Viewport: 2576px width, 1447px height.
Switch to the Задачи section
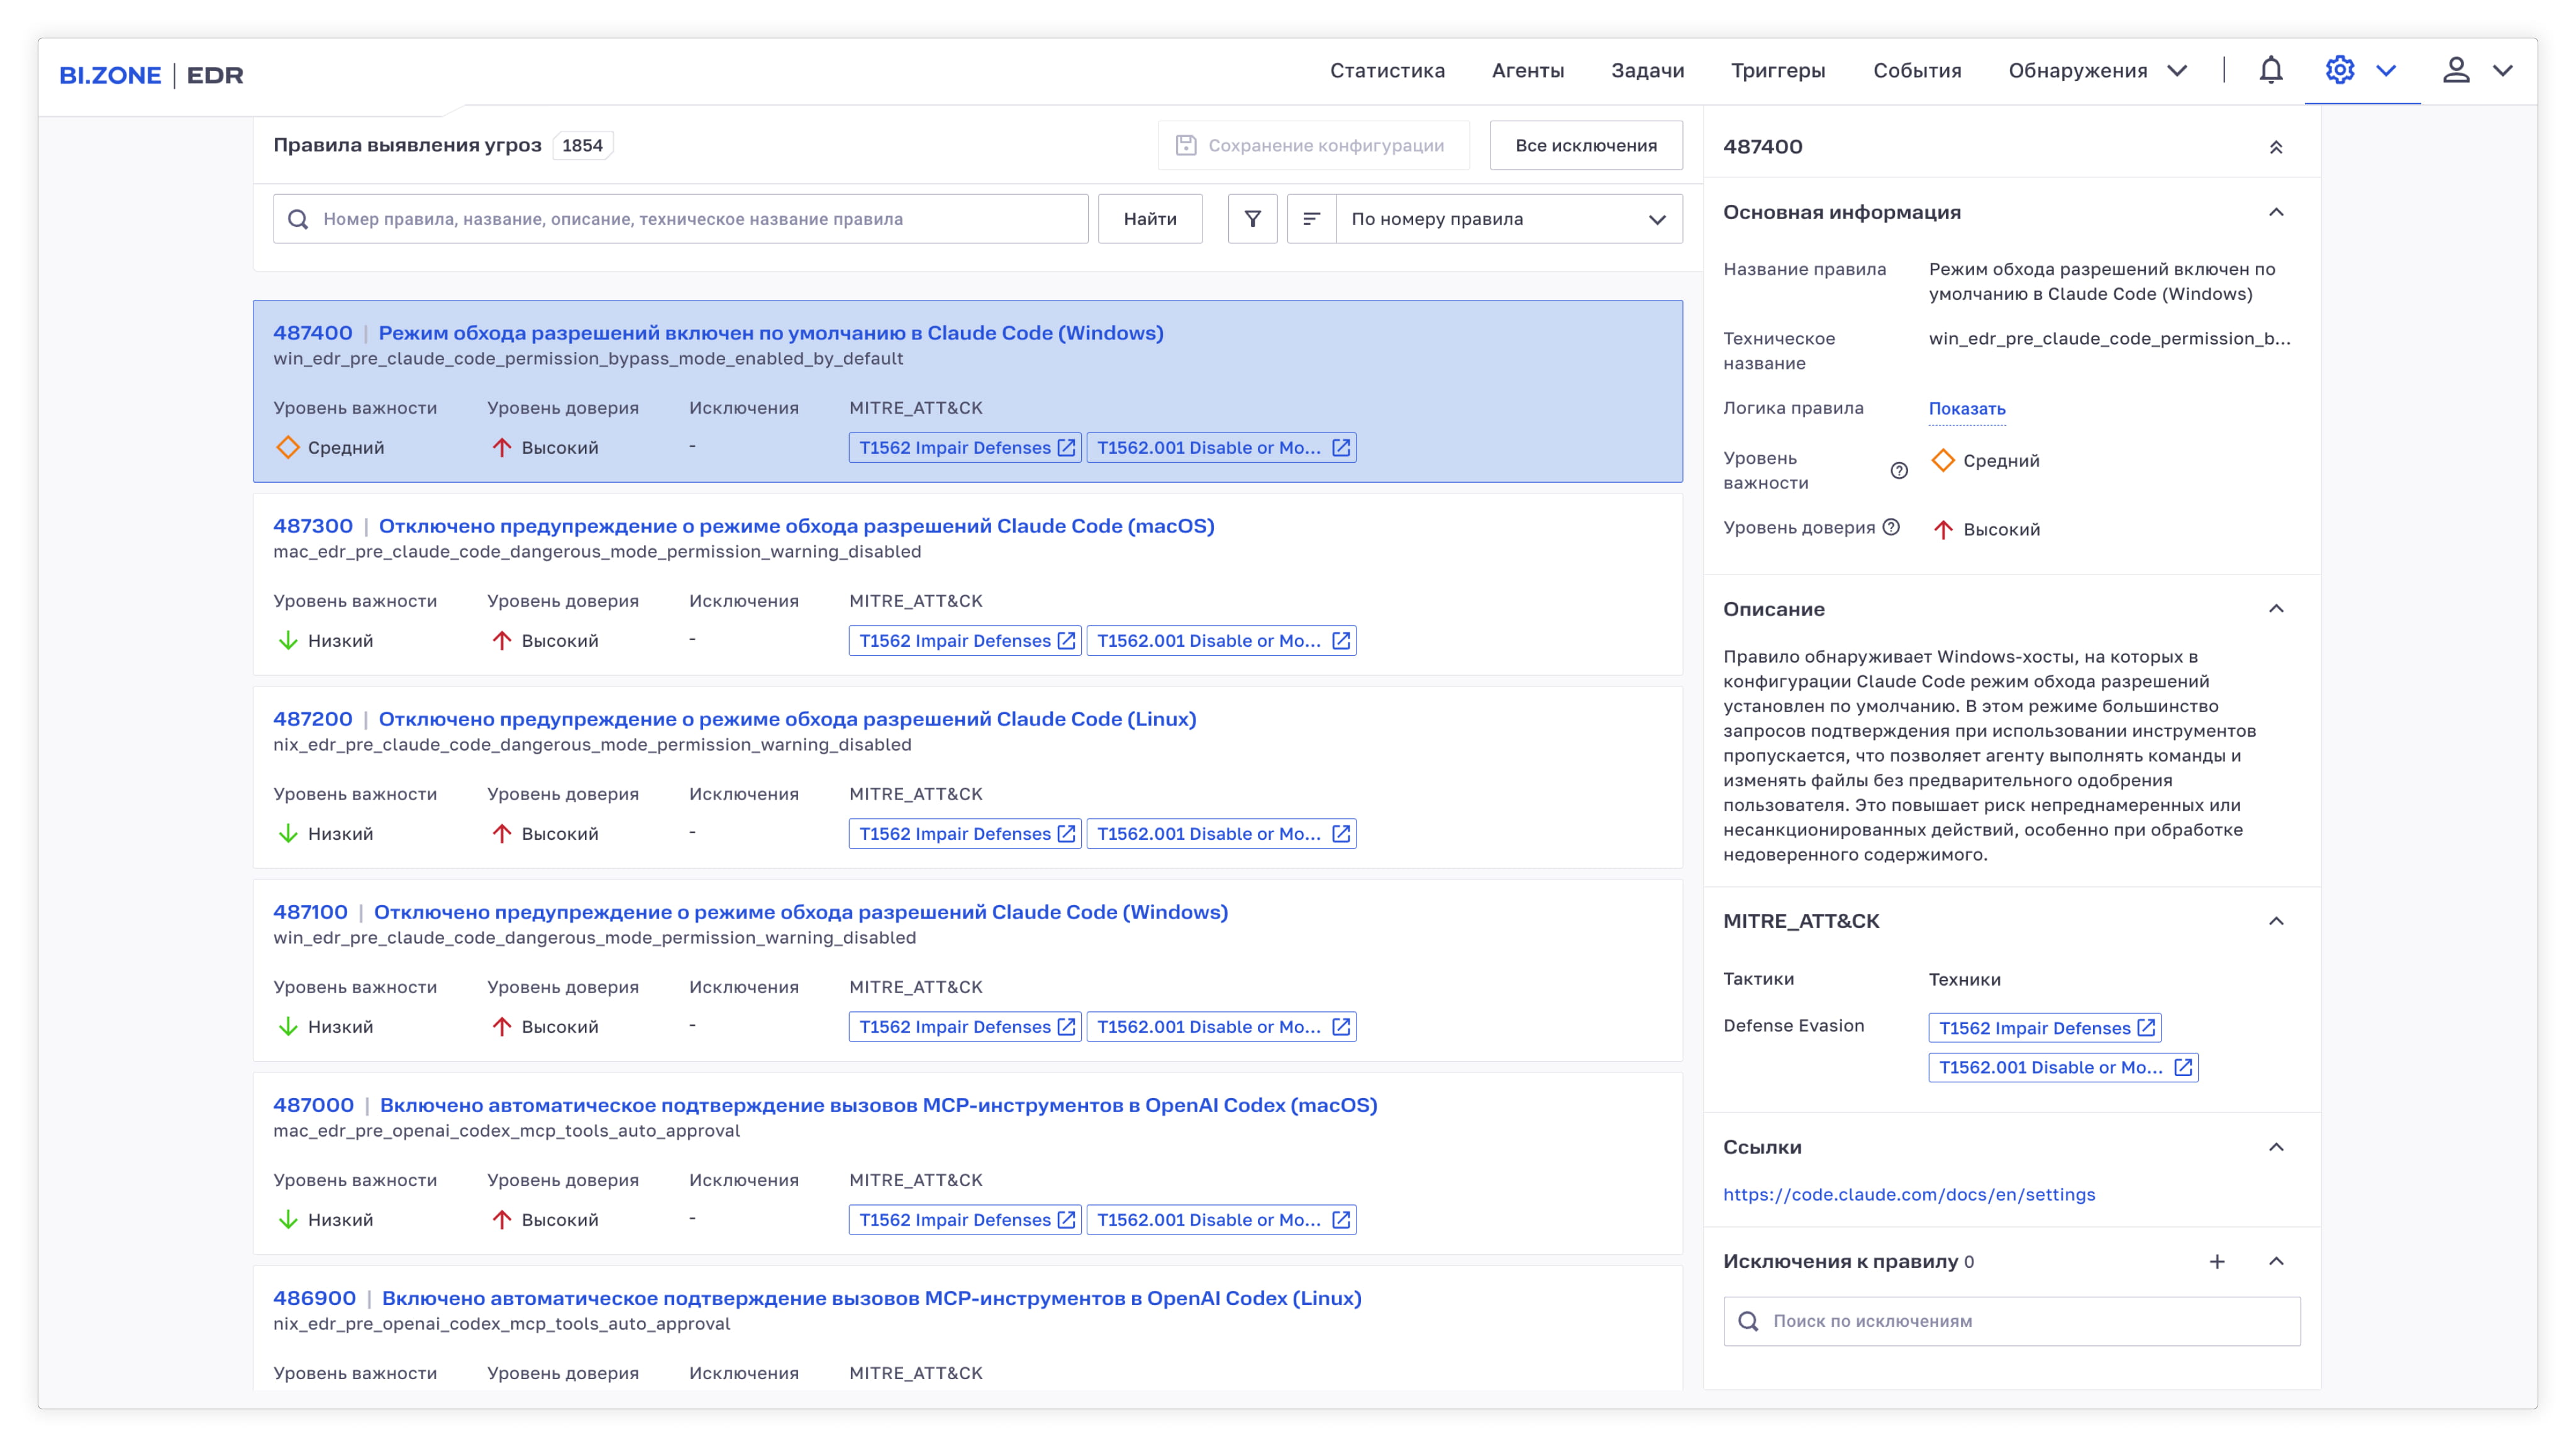(1648, 71)
